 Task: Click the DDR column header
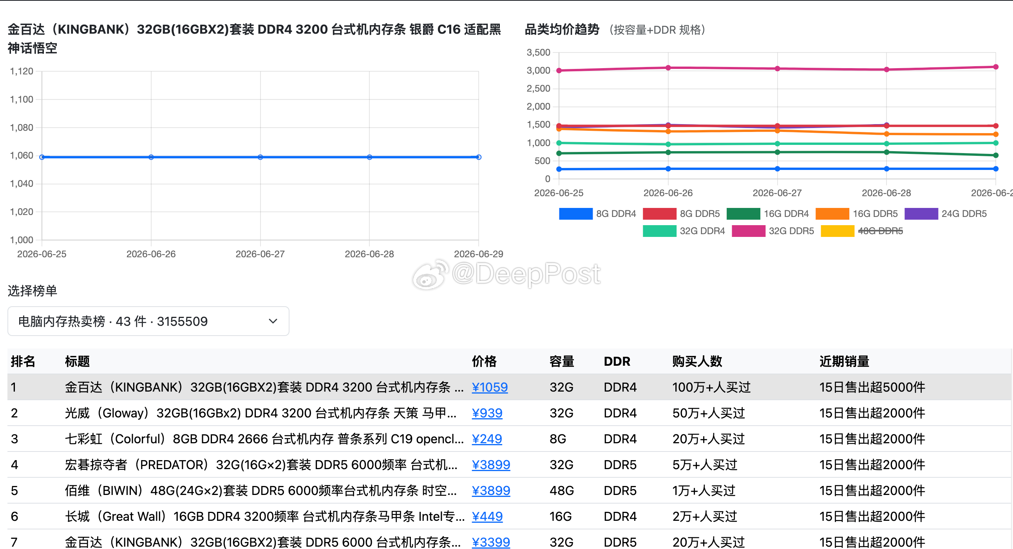pyautogui.click(x=617, y=361)
